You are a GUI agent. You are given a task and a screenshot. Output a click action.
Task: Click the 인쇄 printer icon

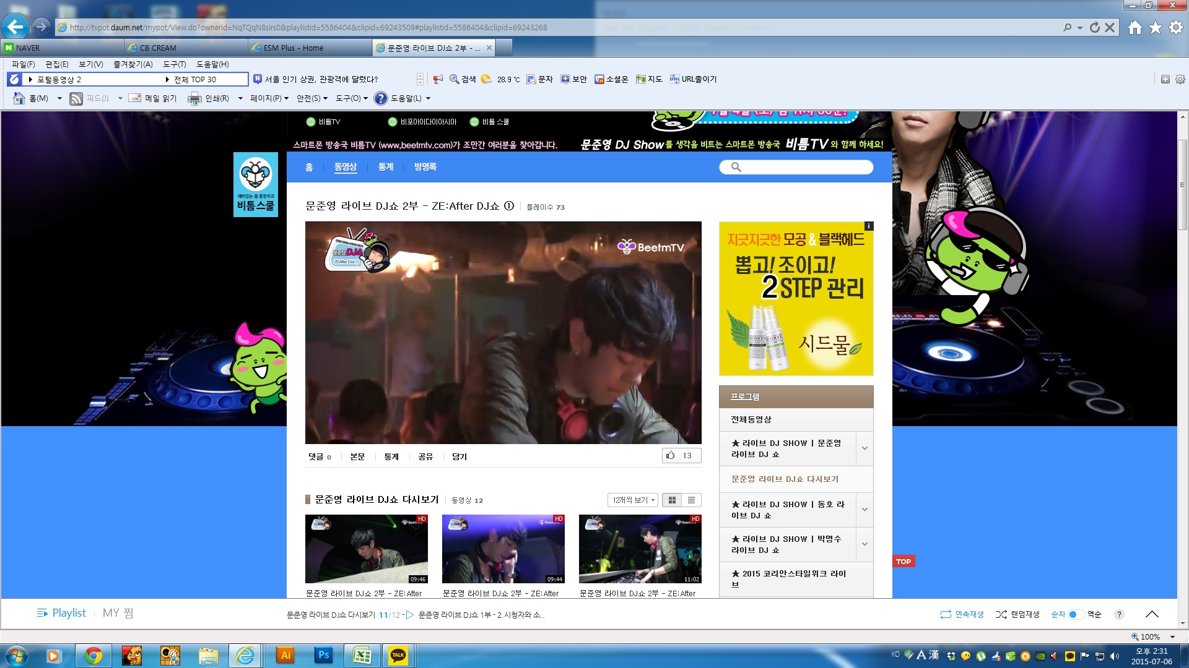click(194, 98)
